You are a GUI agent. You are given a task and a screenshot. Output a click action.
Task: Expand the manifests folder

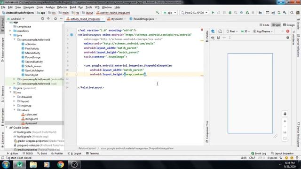[10, 31]
